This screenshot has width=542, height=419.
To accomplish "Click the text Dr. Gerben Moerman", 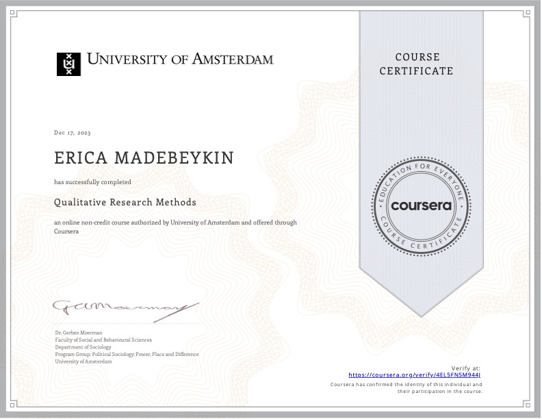I will tap(79, 333).
